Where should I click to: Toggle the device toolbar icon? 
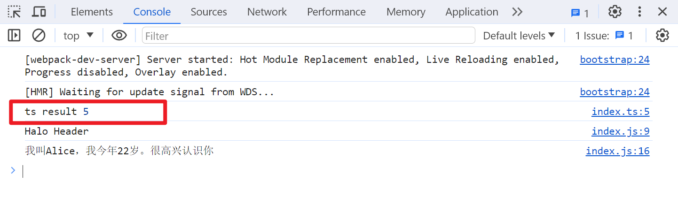(x=39, y=12)
